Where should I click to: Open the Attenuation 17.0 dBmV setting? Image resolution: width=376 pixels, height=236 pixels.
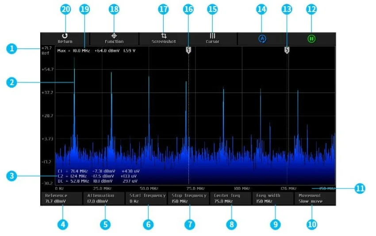[104, 198]
